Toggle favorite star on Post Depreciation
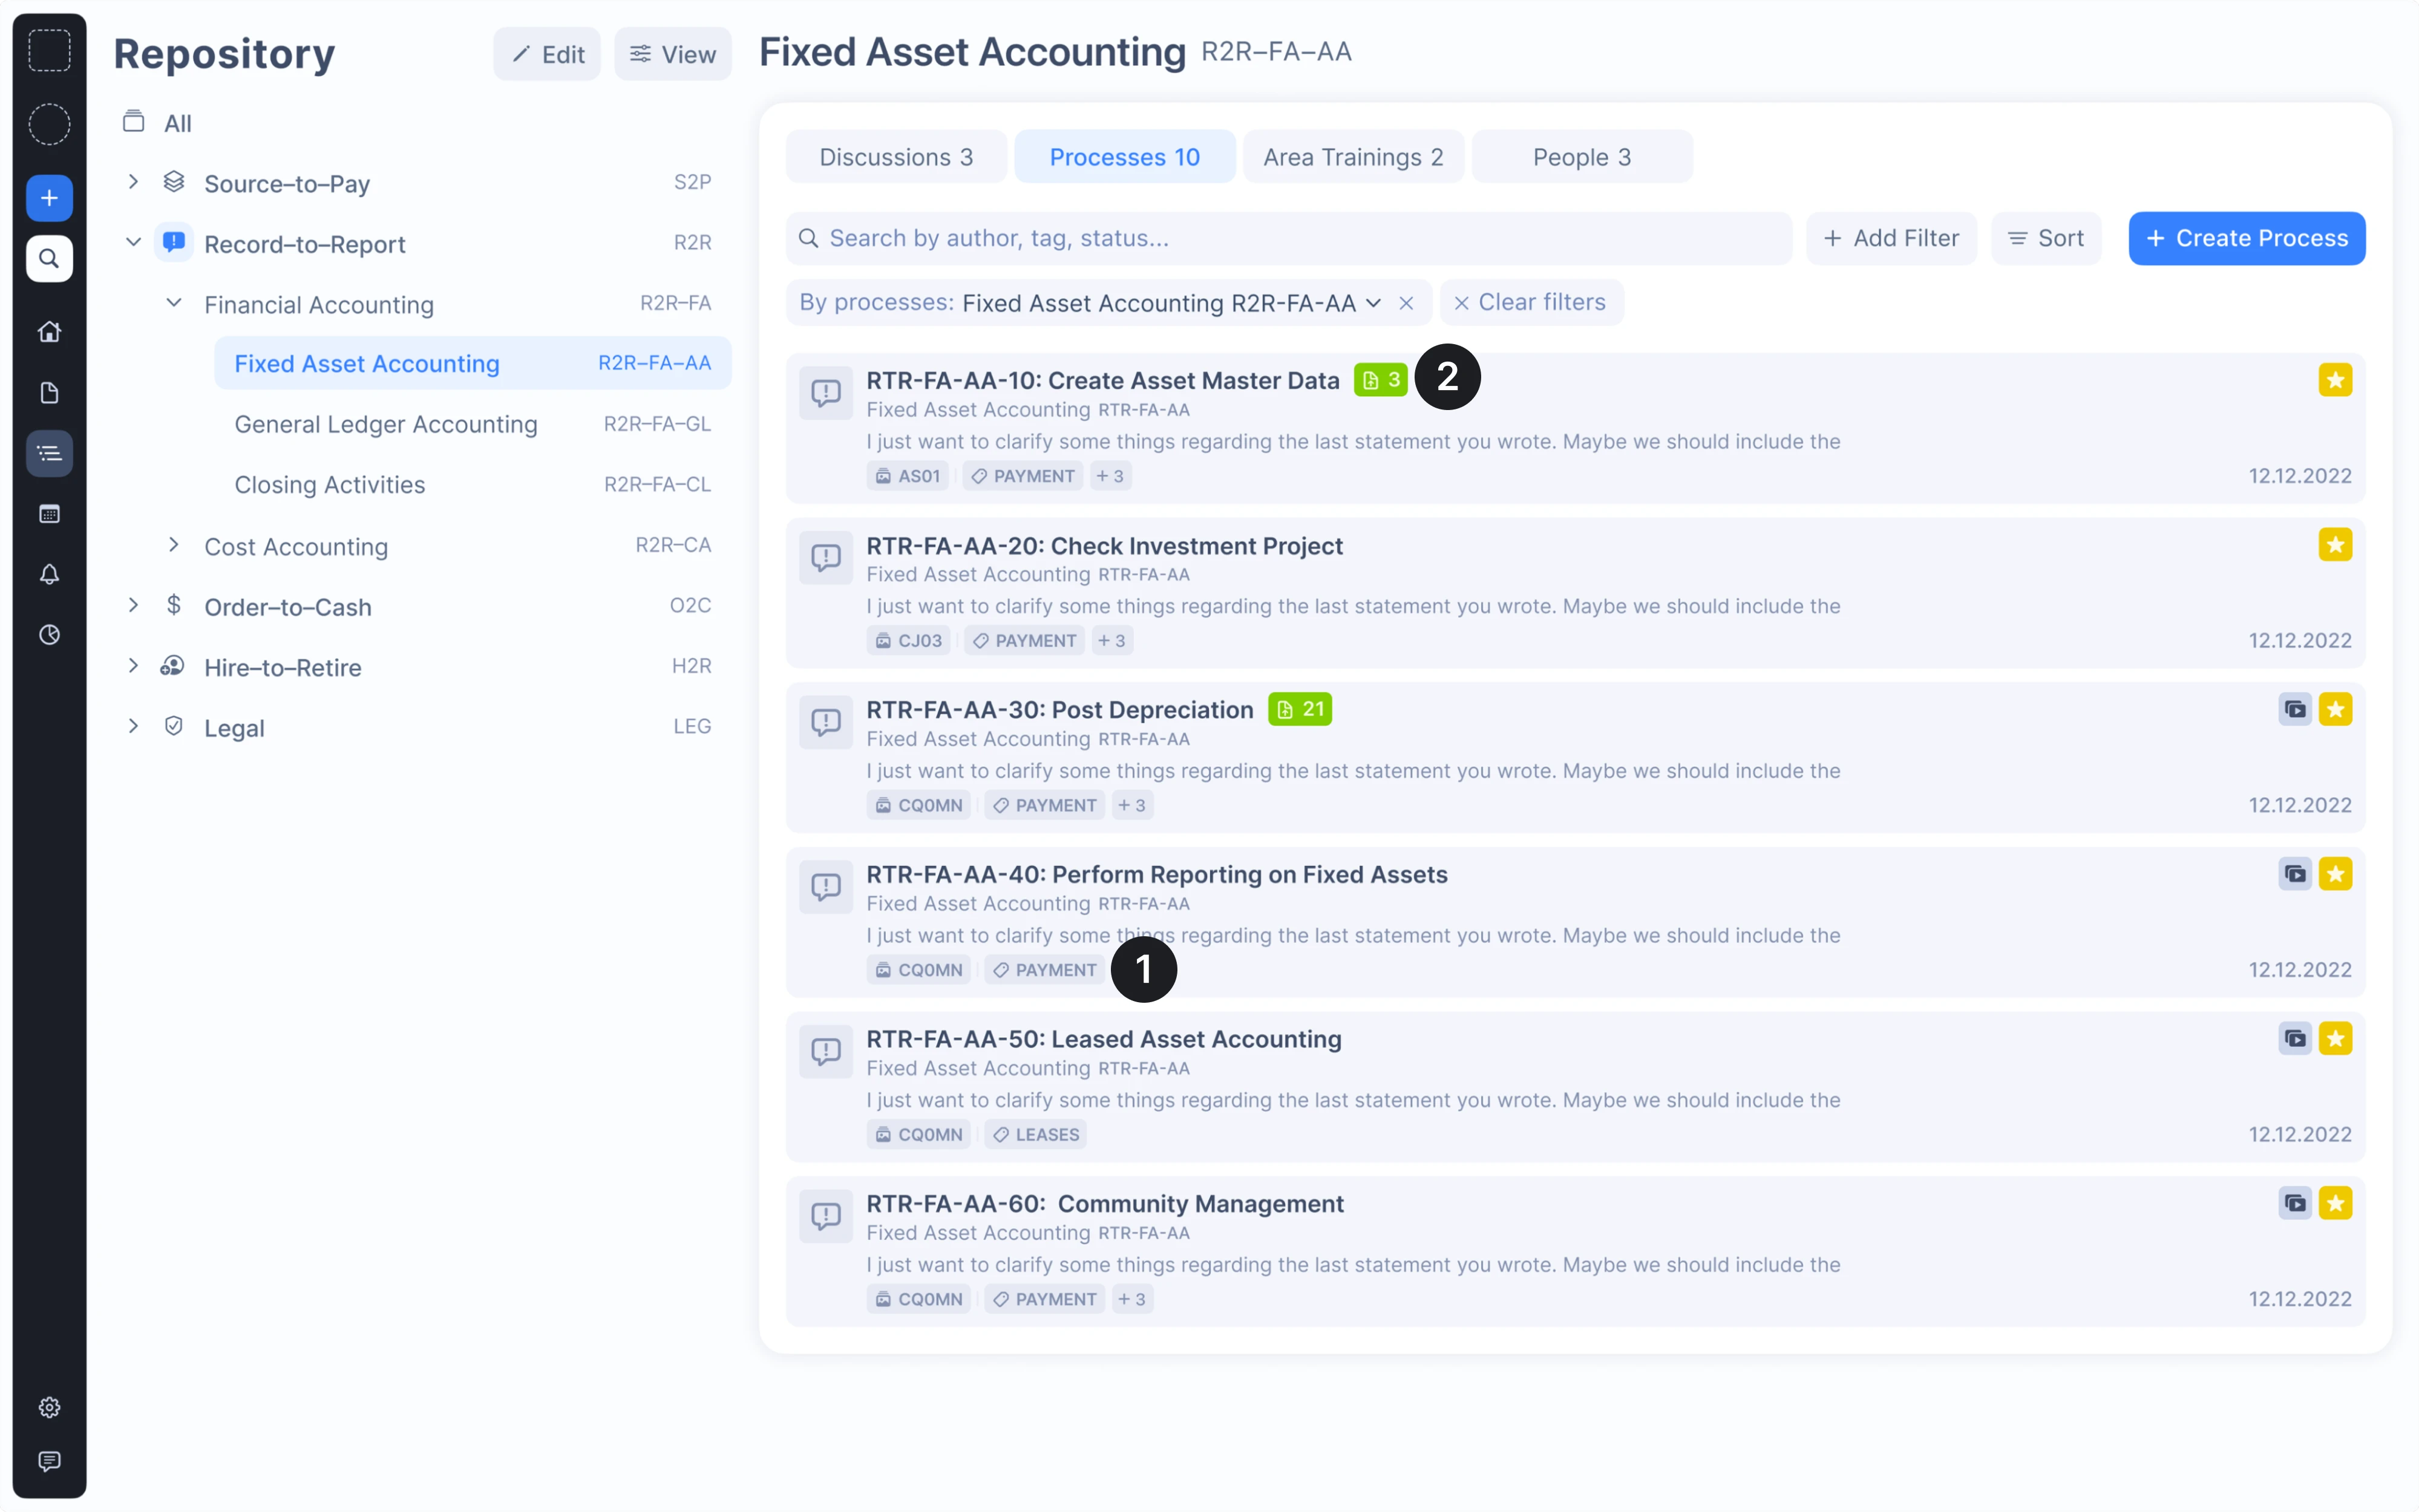The image size is (2419, 1512). [2335, 709]
